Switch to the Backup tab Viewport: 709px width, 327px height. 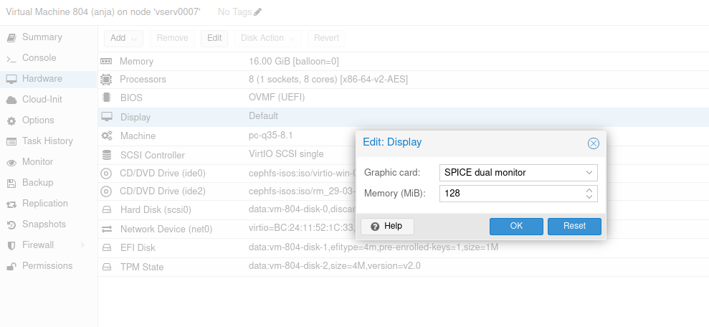coord(37,183)
